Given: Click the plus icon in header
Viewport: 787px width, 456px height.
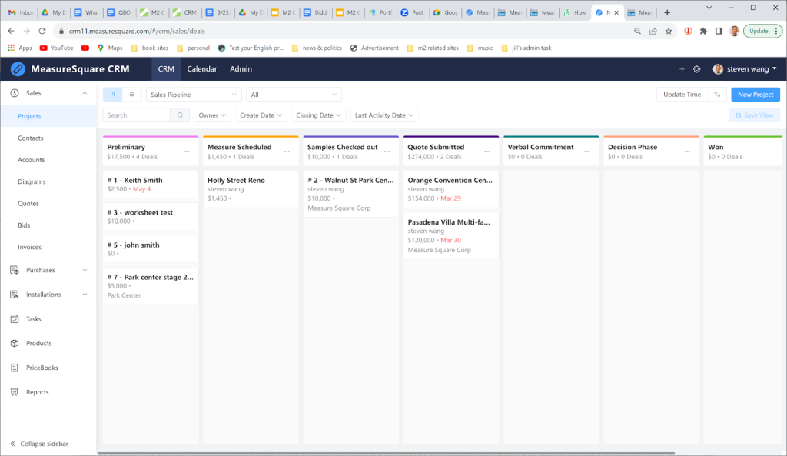Looking at the screenshot, I should click(682, 69).
